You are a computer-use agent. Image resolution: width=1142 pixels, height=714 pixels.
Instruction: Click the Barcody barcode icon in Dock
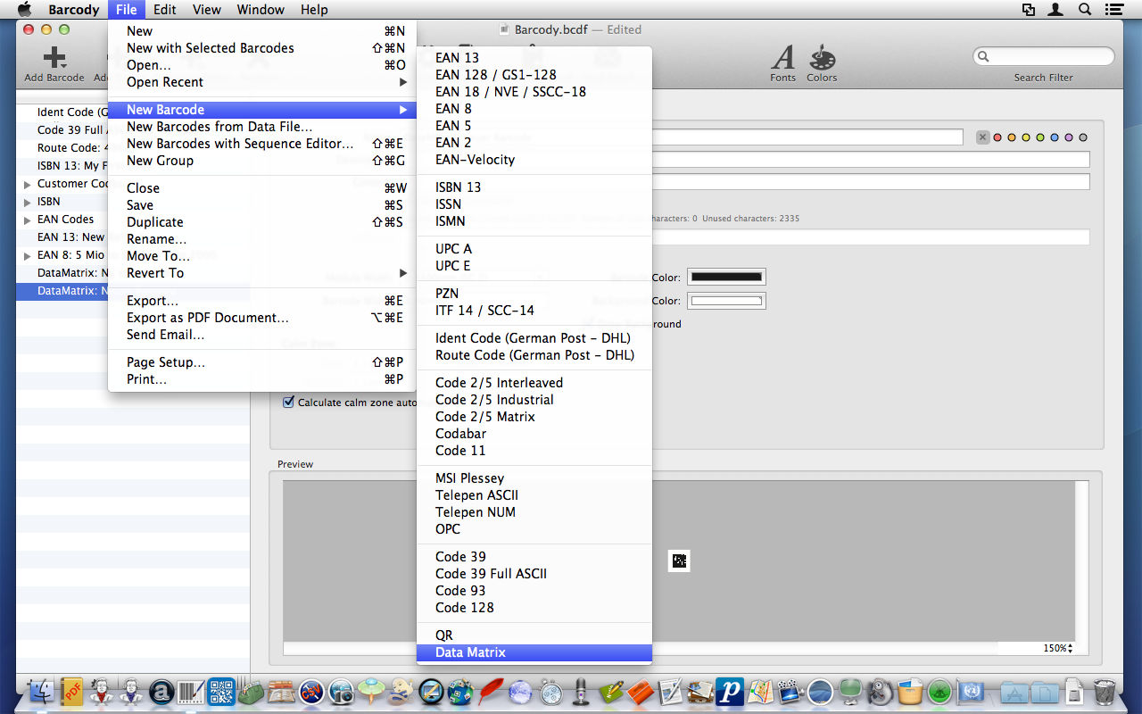[191, 692]
